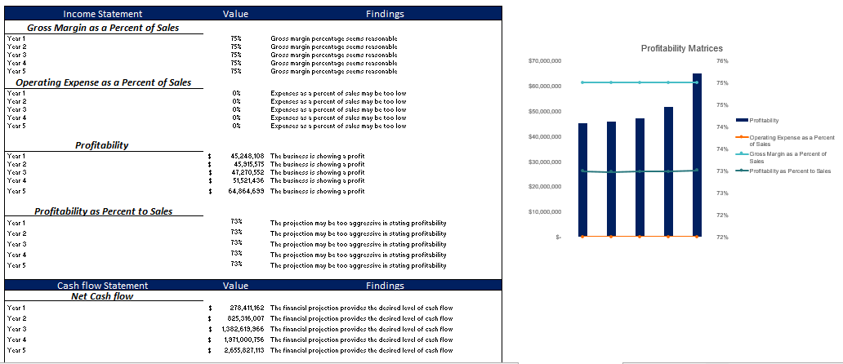Screen dimensions: 843x364
Task: Click the Findings header in Income Statement row
Action: coord(385,14)
